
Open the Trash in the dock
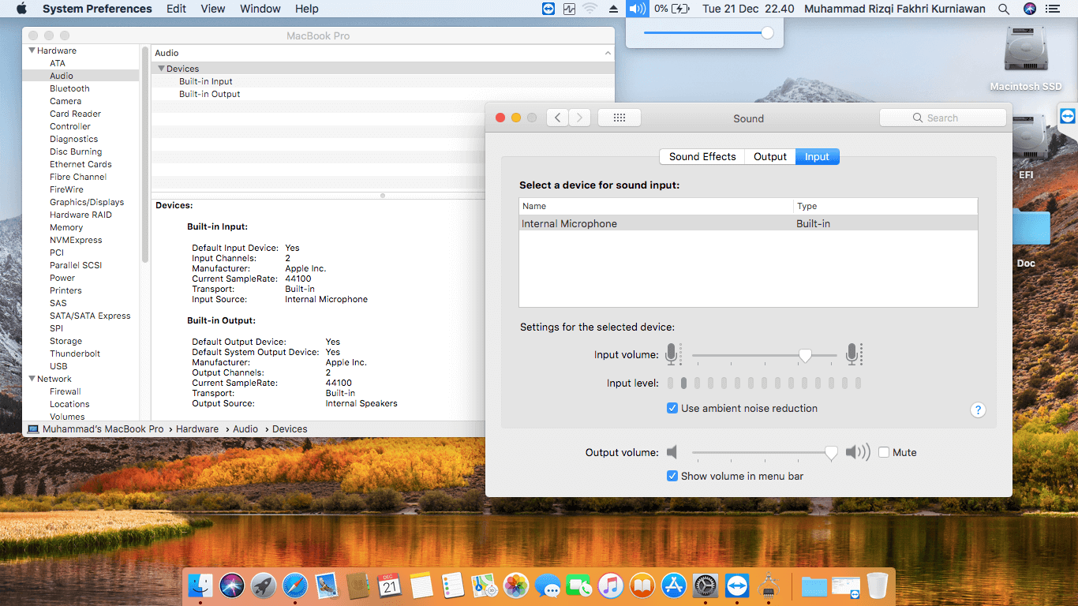click(x=878, y=585)
